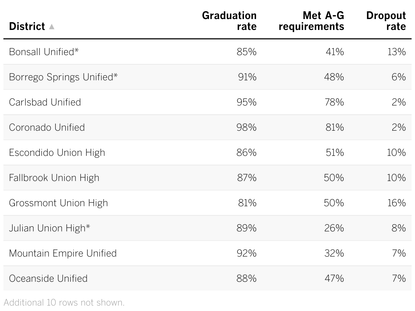The width and height of the screenshot is (415, 311).
Task: Click Bonsall Unified's 13% dropout rate
Action: click(x=396, y=52)
